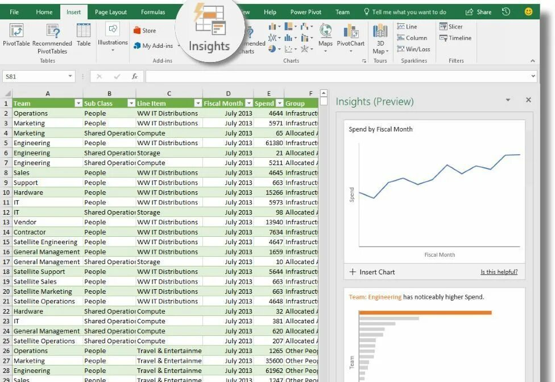Open the Charts dialog launcher
555x382 pixels.
pyautogui.click(x=364, y=61)
